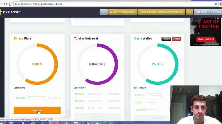Click the Total withdrawal card title
222x124 pixels.
pos(86,38)
